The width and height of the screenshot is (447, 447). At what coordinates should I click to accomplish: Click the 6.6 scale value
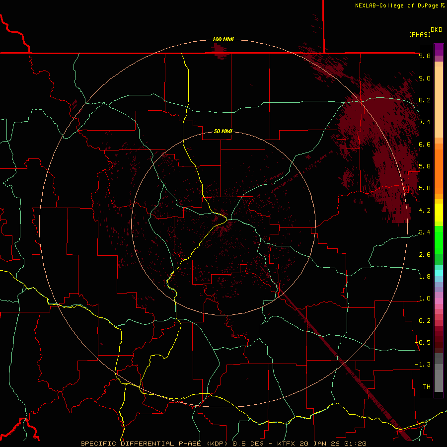pos(425,144)
